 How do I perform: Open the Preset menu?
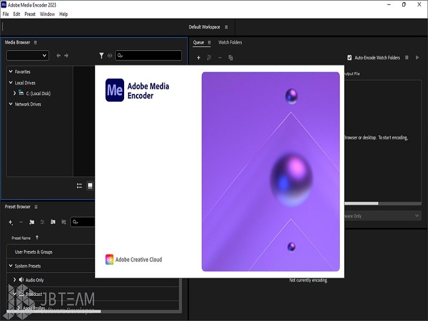point(30,14)
